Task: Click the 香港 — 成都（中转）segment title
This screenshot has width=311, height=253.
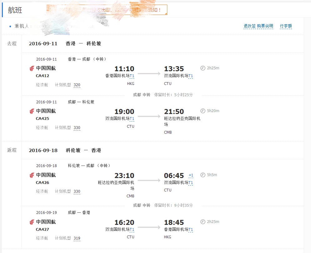Action: tap(87, 59)
